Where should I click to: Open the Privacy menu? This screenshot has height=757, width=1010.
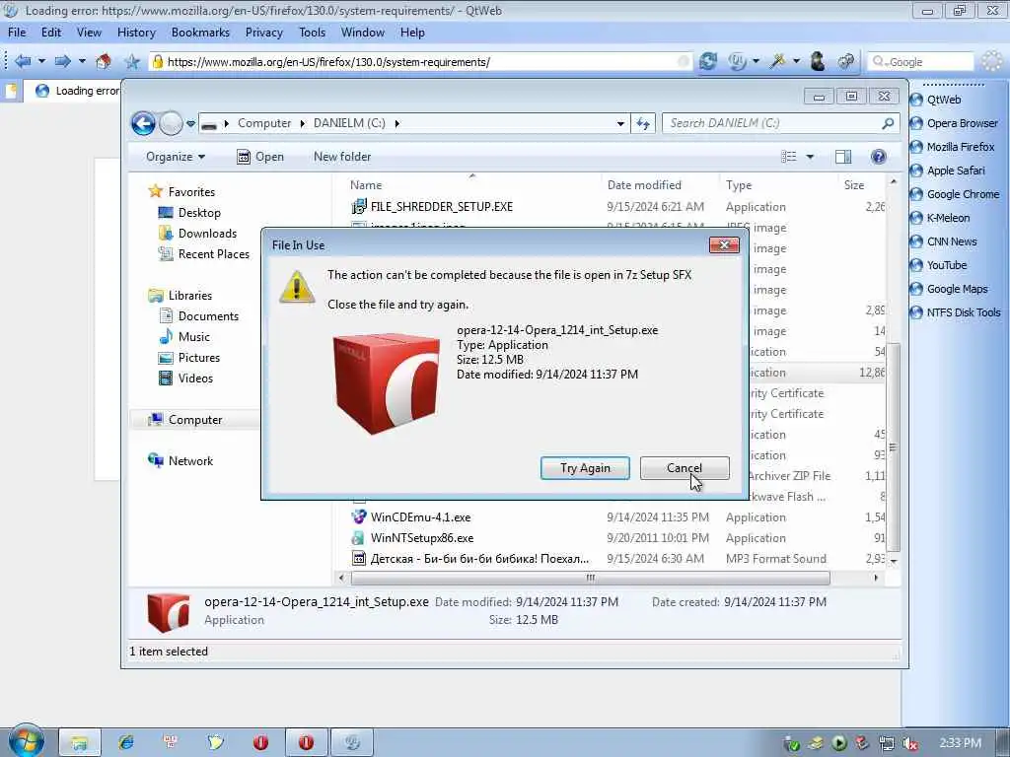264,33
